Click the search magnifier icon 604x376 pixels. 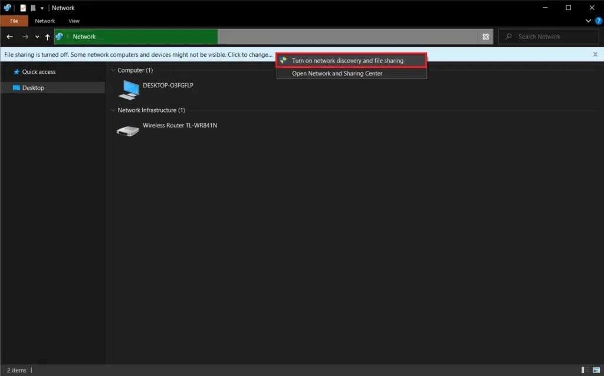pos(508,36)
